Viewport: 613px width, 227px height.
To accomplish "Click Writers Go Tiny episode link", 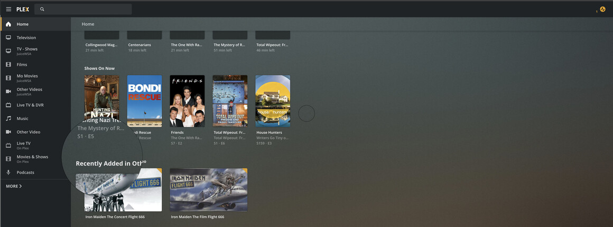I will tap(272, 138).
